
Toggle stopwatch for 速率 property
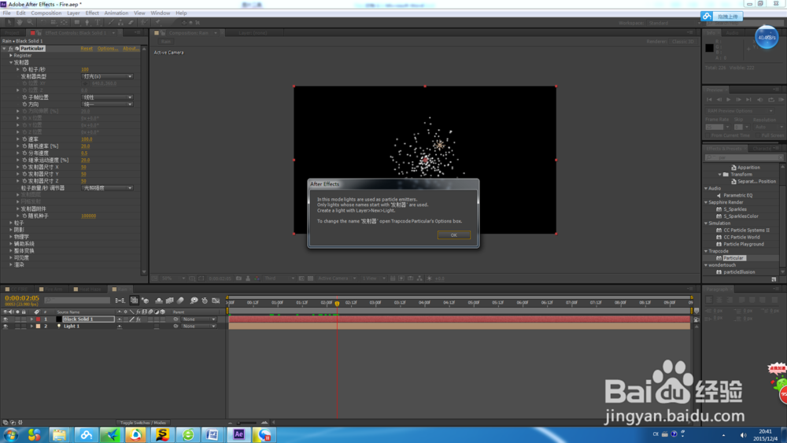[x=24, y=139]
